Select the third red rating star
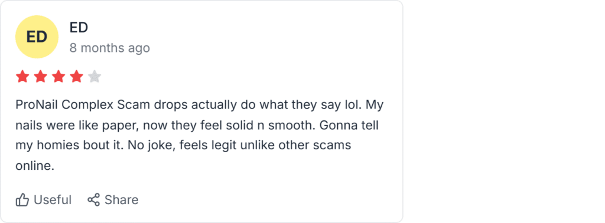This screenshot has width=605, height=223. [58, 77]
